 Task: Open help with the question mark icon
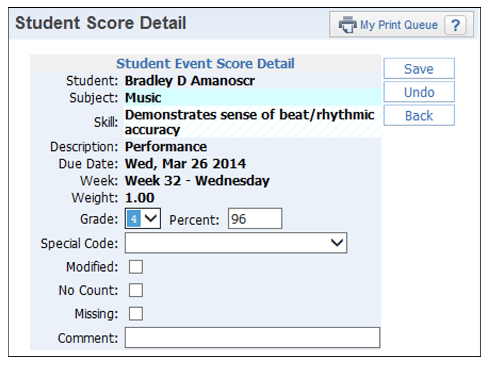(x=455, y=26)
